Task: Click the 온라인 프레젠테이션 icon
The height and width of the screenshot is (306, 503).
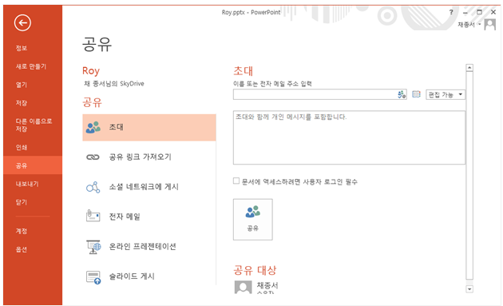Action: pyautogui.click(x=93, y=247)
